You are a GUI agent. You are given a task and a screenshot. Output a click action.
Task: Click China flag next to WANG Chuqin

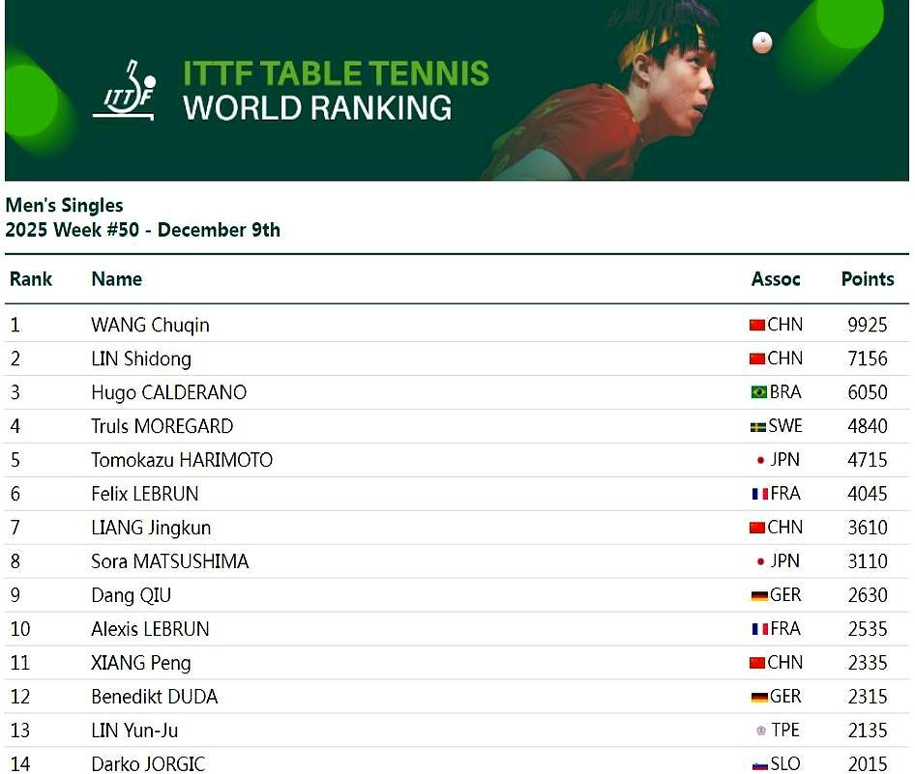[757, 326]
